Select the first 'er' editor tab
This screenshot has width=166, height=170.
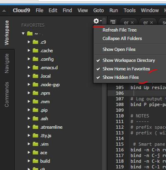126,22
